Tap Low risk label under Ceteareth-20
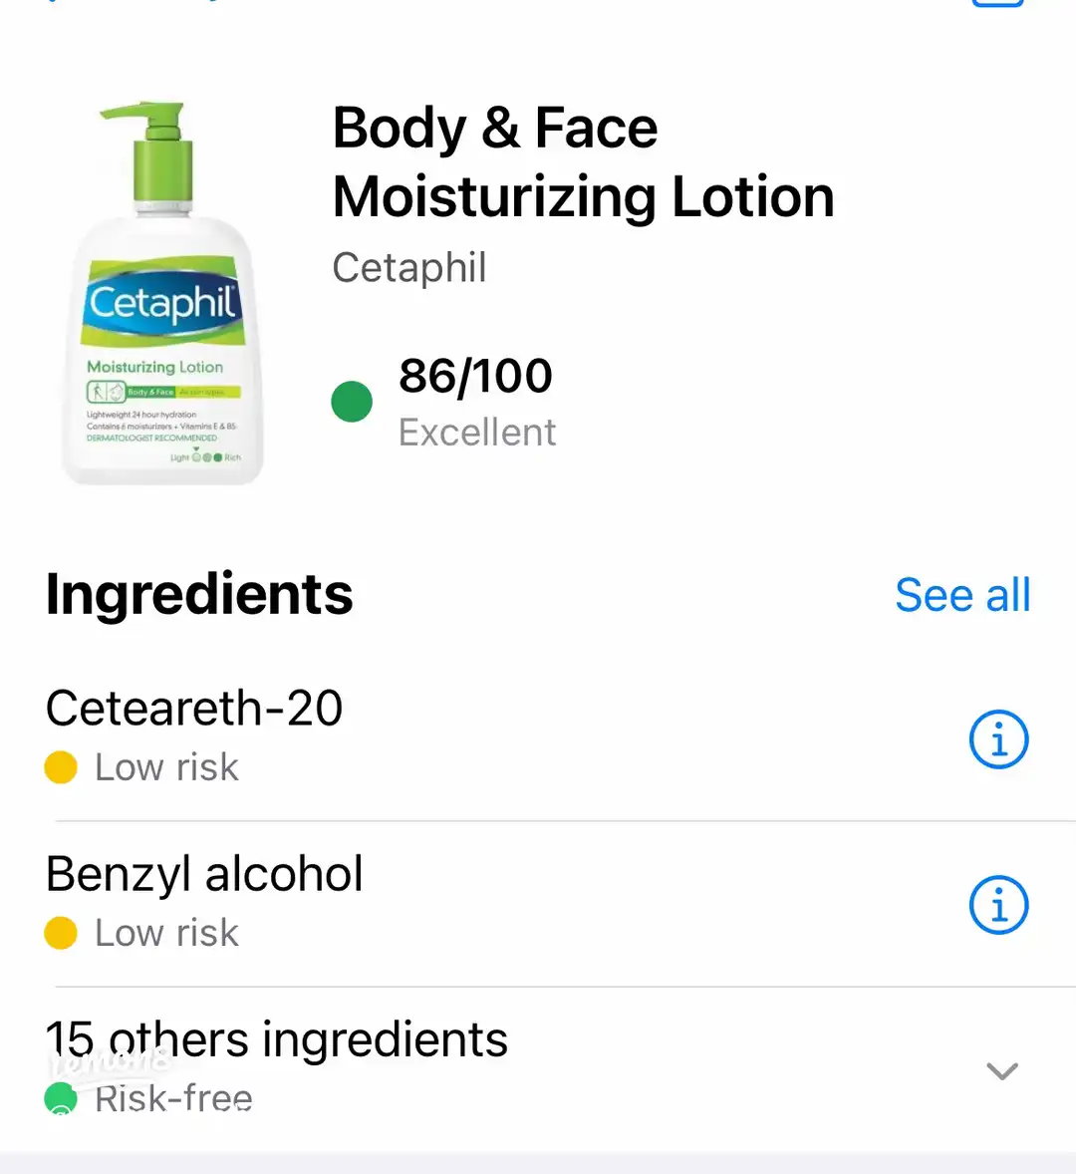Screen dimensions: 1076x1174 (x=166, y=767)
